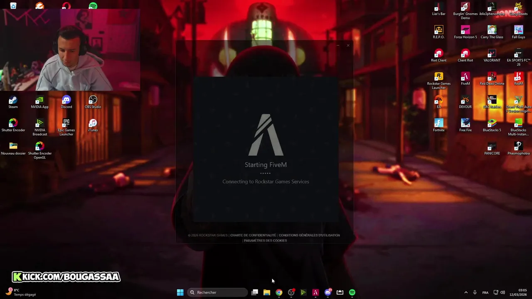Select the Rockstar Games Launcher icon
Viewport: 532px width, 299px height.
coord(438,81)
